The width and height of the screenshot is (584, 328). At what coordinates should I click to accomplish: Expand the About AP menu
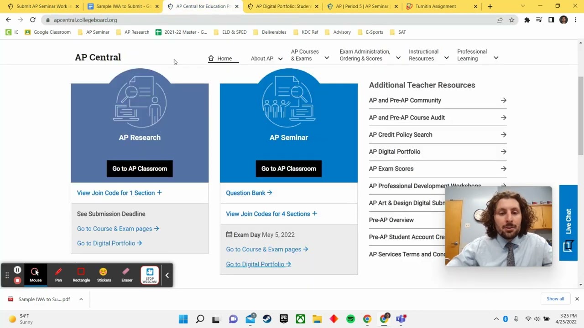click(267, 58)
